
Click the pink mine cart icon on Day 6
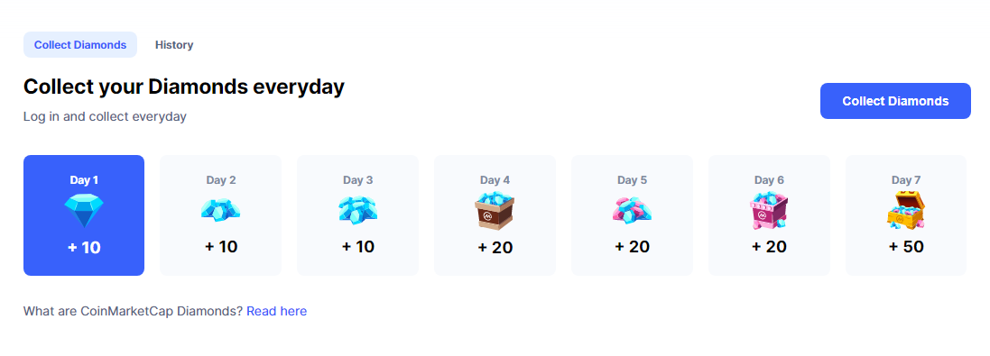[768, 211]
